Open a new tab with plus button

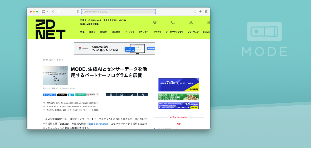coord(201,12)
